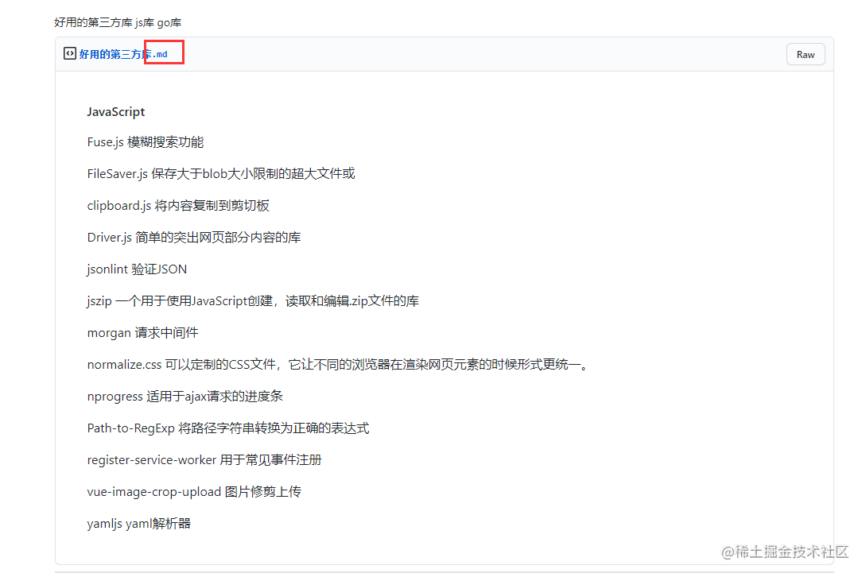
Task: Click the jsonlint 验证JSON line
Action: [137, 269]
